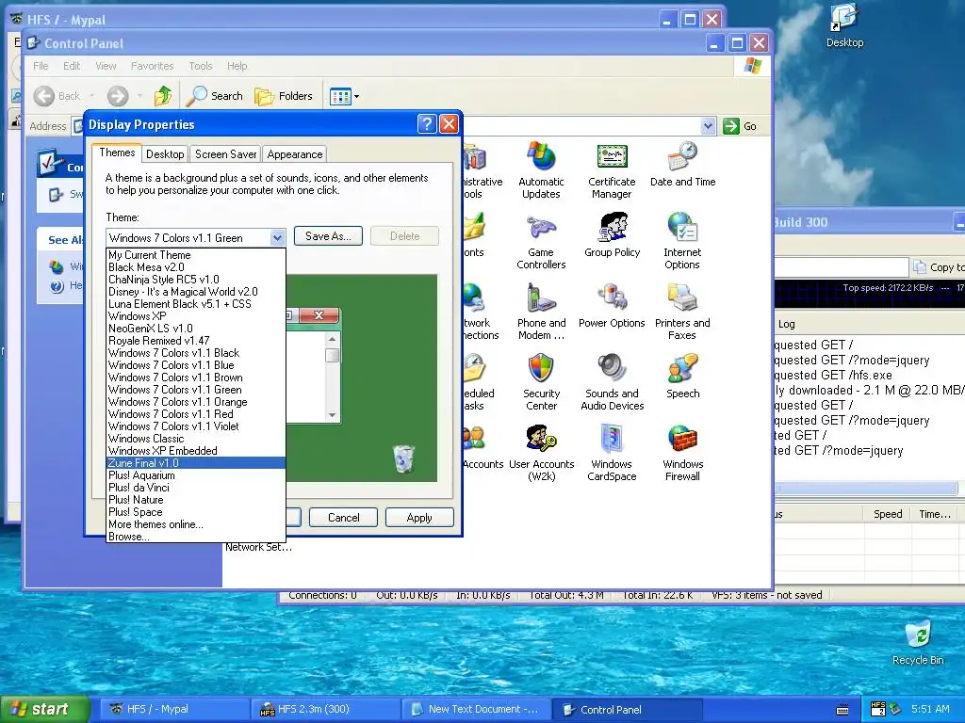Click the Go button by address bar
Image resolution: width=965 pixels, height=723 pixels.
click(740, 126)
